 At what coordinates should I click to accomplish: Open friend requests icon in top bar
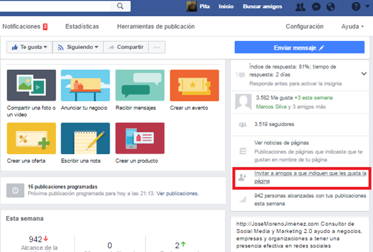pyautogui.click(x=300, y=7)
